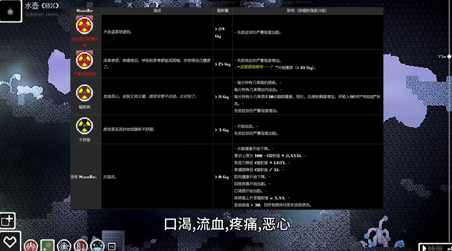Screen dimensions: 452x251
Task: Click the red exclamation warning status icon
Action: 31,245
